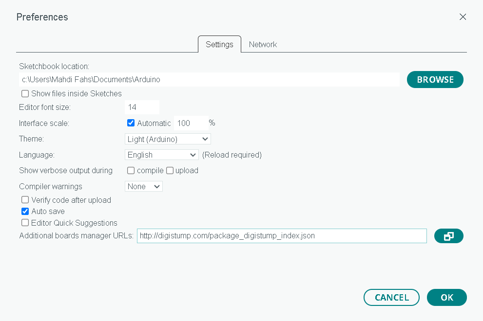This screenshot has width=483, height=321.
Task: Enable Editor Quick Suggestions
Action: coord(25,222)
